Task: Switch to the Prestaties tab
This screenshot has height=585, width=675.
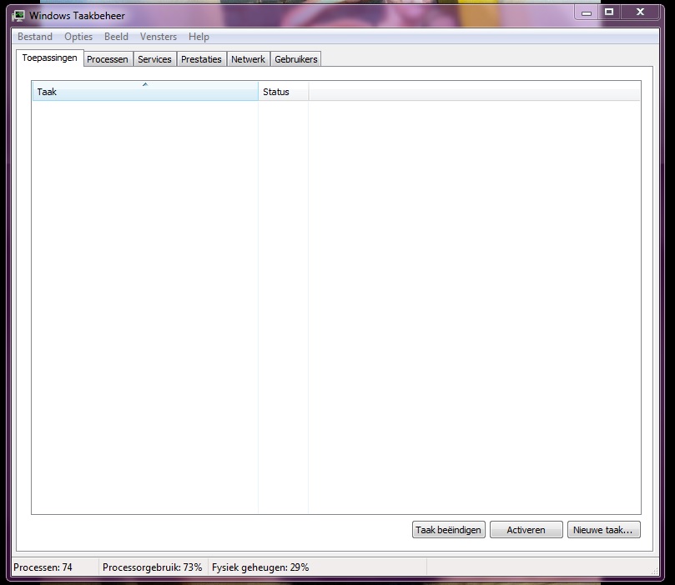Action: (x=201, y=59)
